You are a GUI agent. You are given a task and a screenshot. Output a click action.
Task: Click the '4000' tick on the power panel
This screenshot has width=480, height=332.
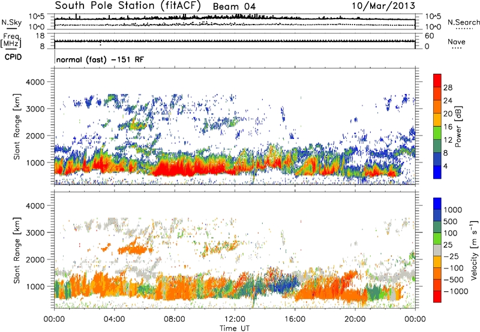pos(35,82)
